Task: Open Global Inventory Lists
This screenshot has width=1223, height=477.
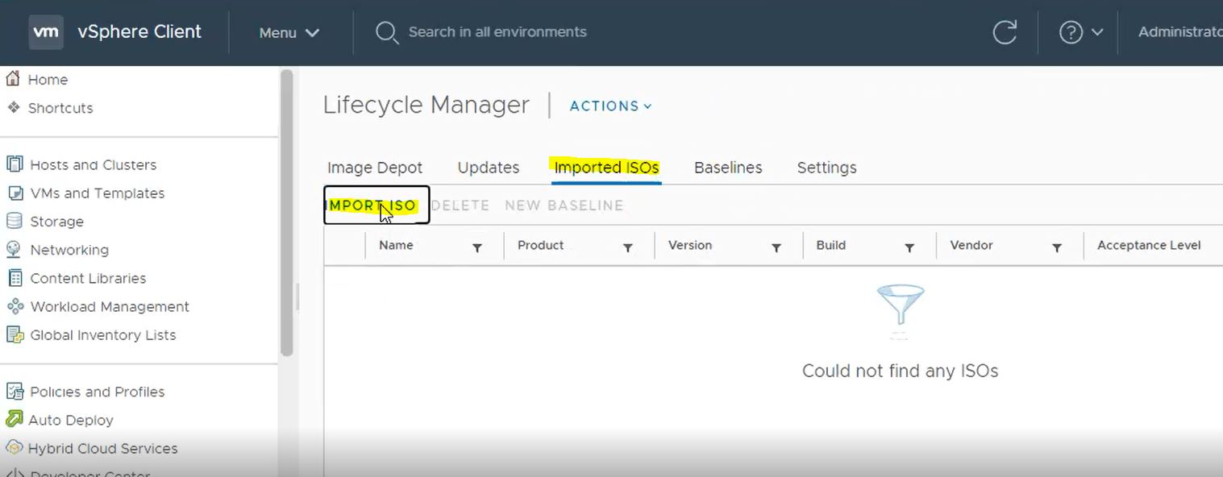Action: tap(103, 335)
